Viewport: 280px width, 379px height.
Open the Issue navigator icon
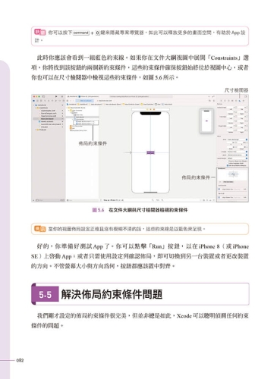coord(49,101)
